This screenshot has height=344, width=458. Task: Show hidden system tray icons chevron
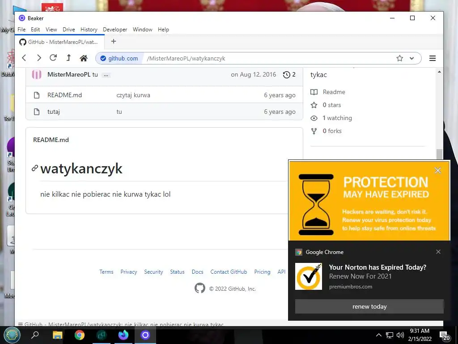pos(378,335)
